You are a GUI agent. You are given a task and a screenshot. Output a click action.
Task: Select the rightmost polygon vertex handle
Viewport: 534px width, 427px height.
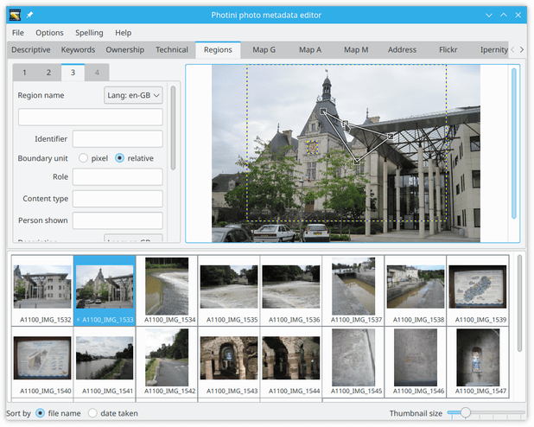(x=390, y=137)
